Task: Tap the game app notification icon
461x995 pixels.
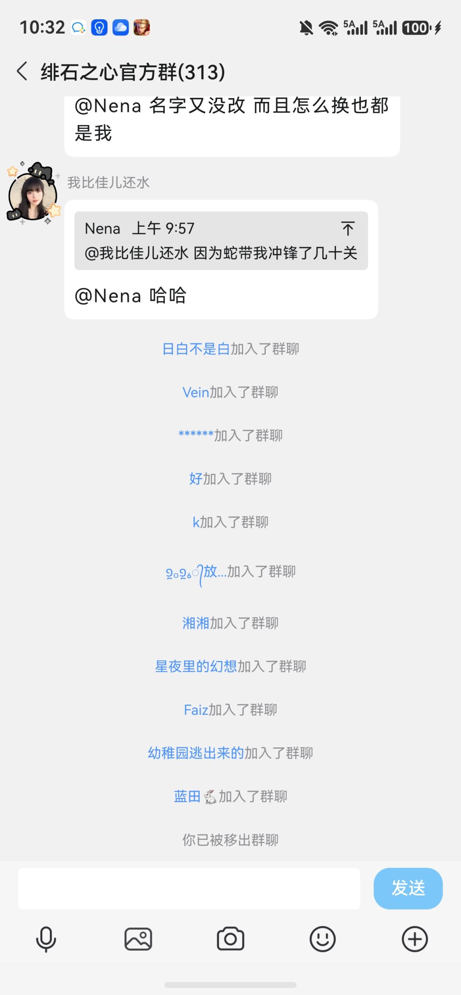Action: pyautogui.click(x=142, y=28)
